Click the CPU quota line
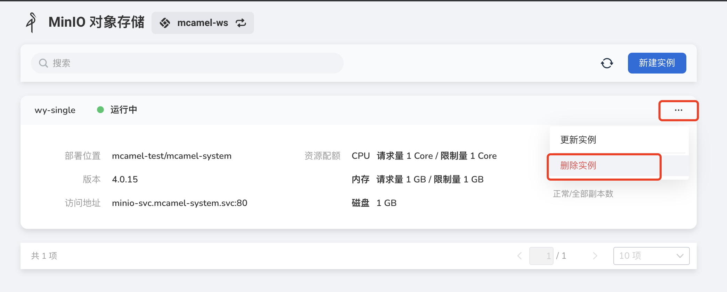 [424, 156]
